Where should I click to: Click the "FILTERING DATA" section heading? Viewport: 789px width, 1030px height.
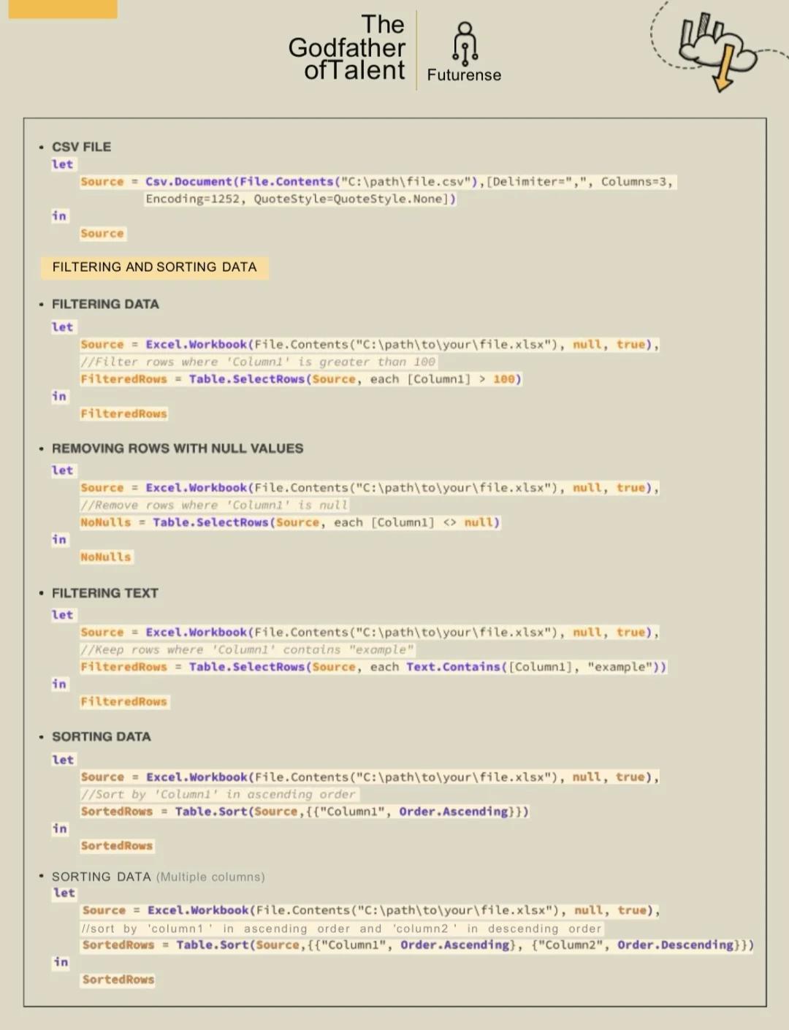click(104, 304)
